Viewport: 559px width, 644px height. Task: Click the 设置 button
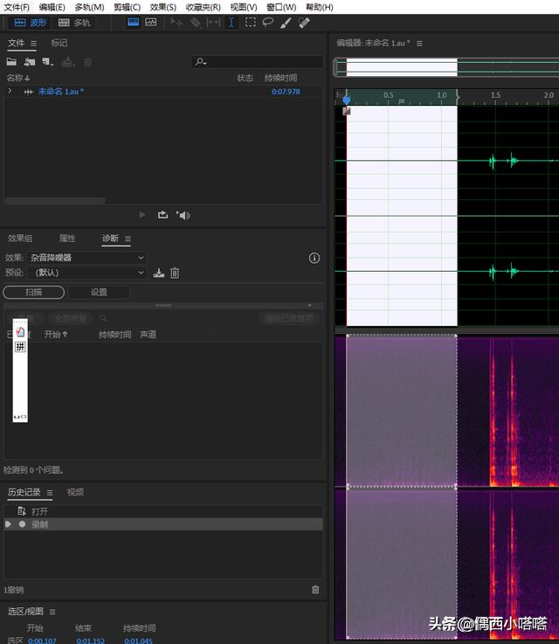point(99,293)
